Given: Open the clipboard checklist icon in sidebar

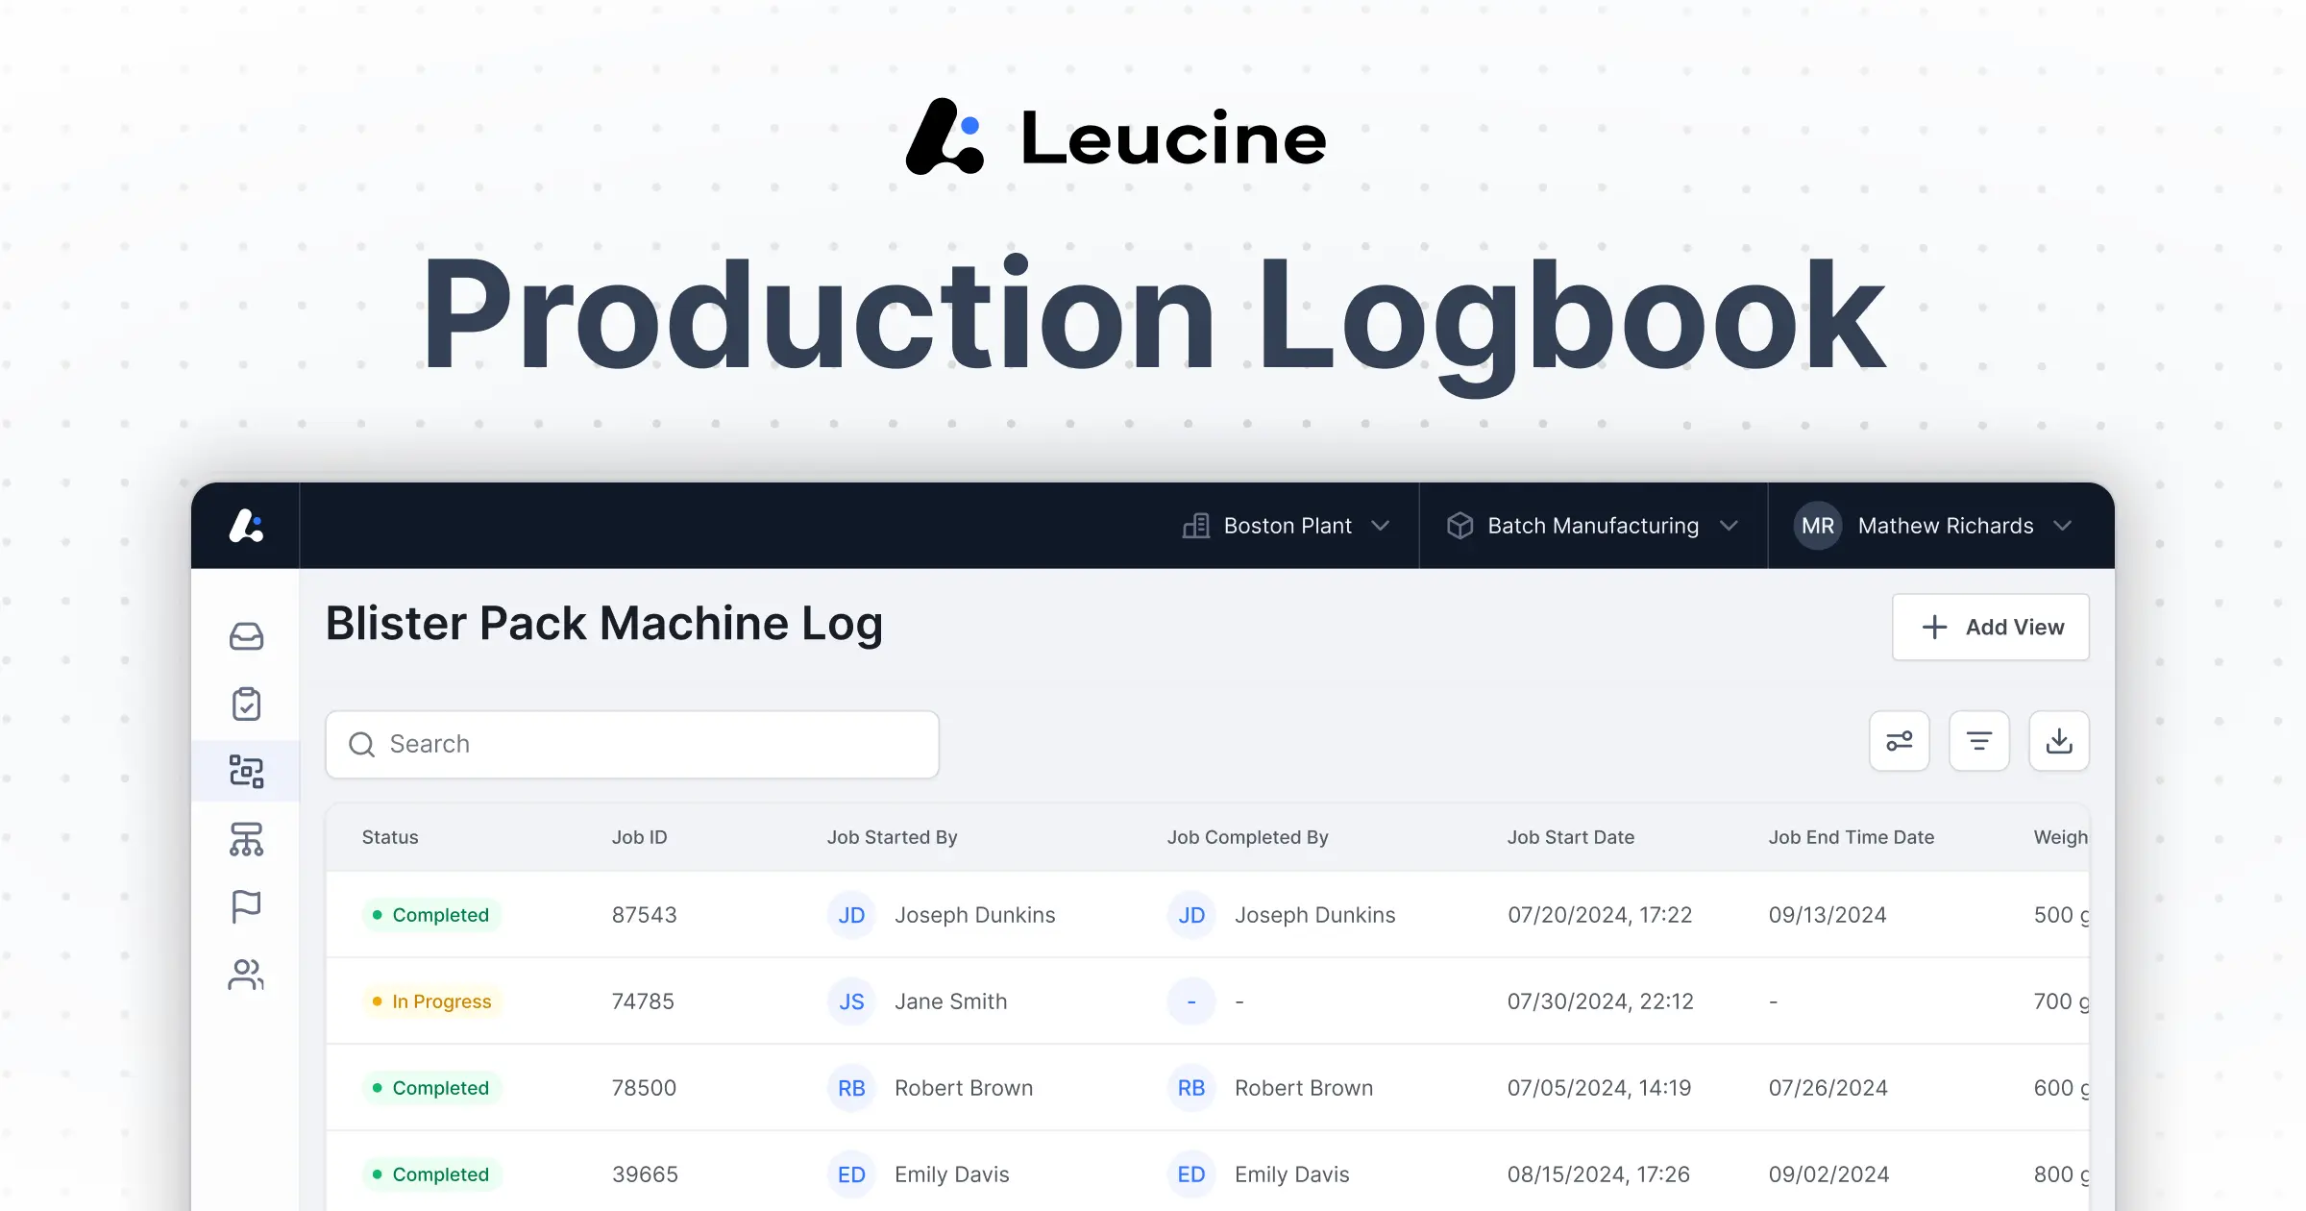Looking at the screenshot, I should click(x=246, y=704).
